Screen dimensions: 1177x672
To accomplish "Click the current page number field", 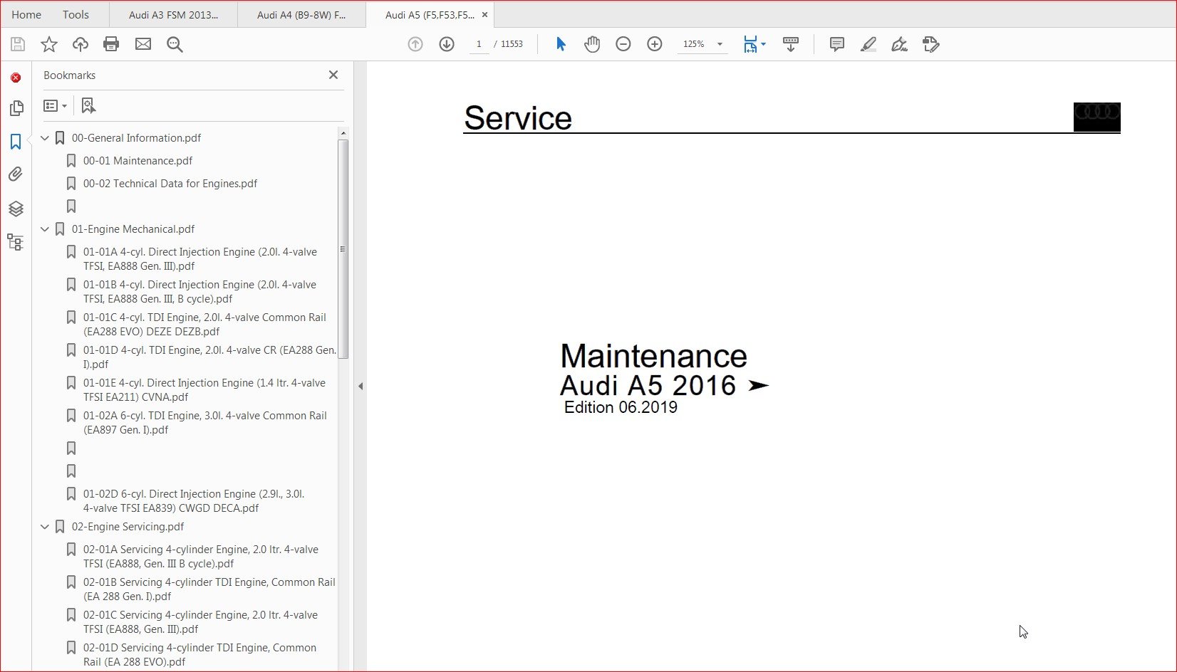I will (479, 44).
